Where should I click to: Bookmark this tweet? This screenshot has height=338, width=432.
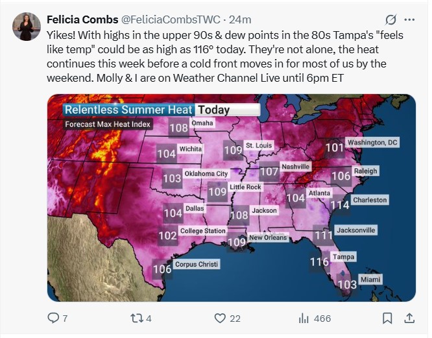tap(387, 318)
